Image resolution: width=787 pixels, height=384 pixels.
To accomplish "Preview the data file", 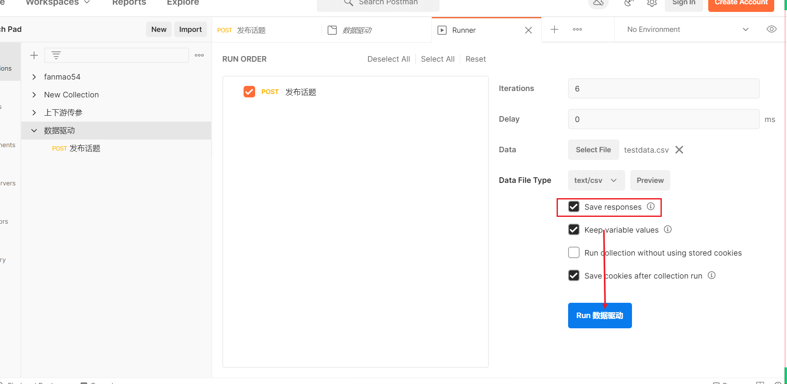I will (650, 180).
